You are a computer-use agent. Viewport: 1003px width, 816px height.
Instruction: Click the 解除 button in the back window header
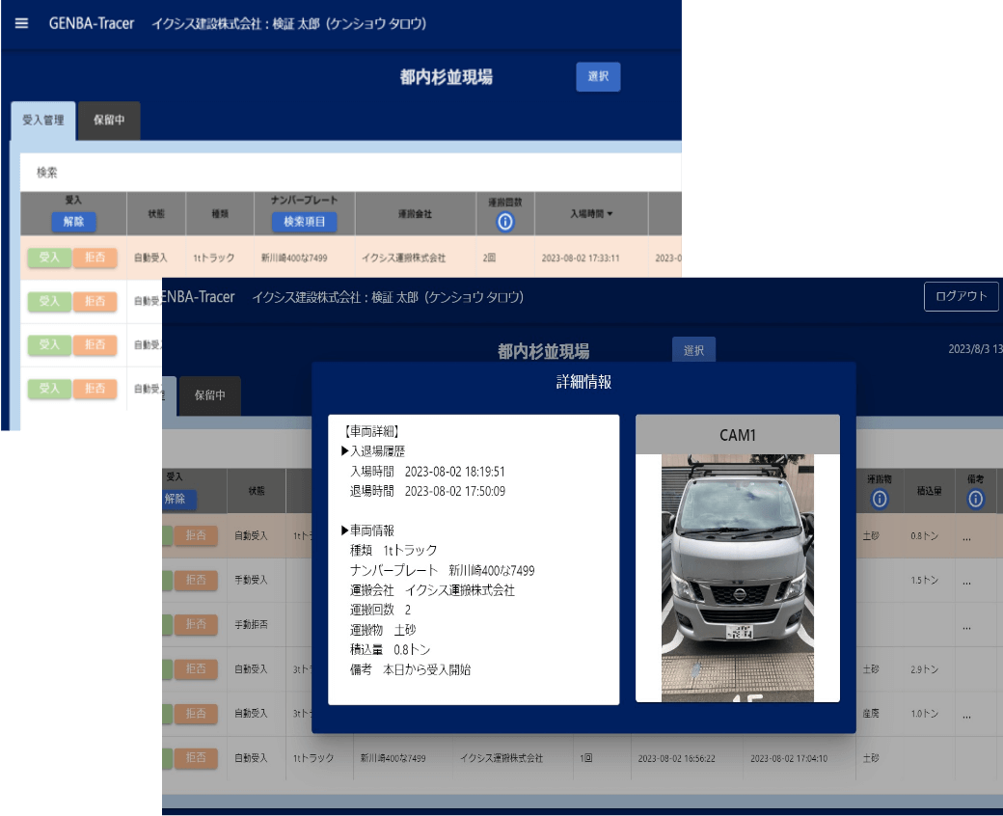[73, 222]
